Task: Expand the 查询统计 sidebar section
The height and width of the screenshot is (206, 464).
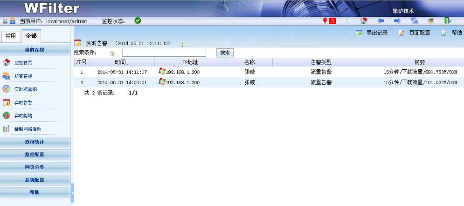Action: [x=35, y=141]
